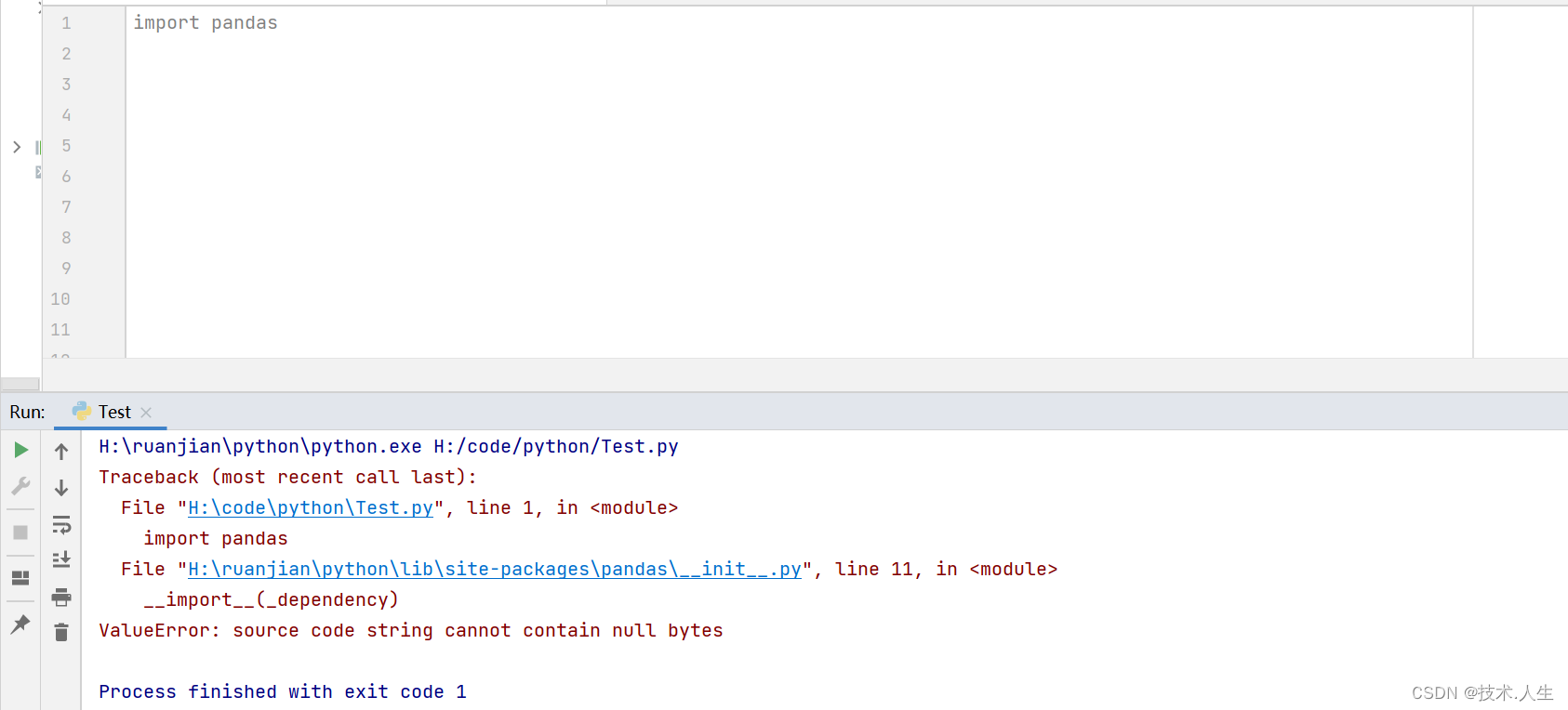The height and width of the screenshot is (710, 1568).
Task: Navigate down the stack trace arrow
Action: click(x=61, y=488)
